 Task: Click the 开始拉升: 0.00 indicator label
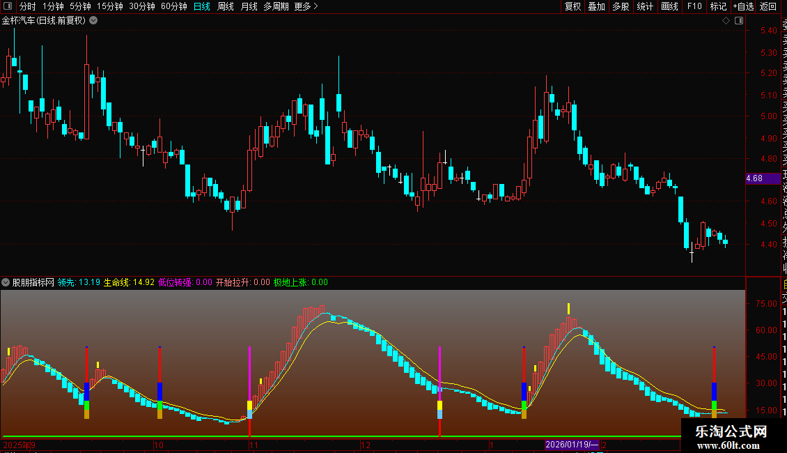pos(243,282)
